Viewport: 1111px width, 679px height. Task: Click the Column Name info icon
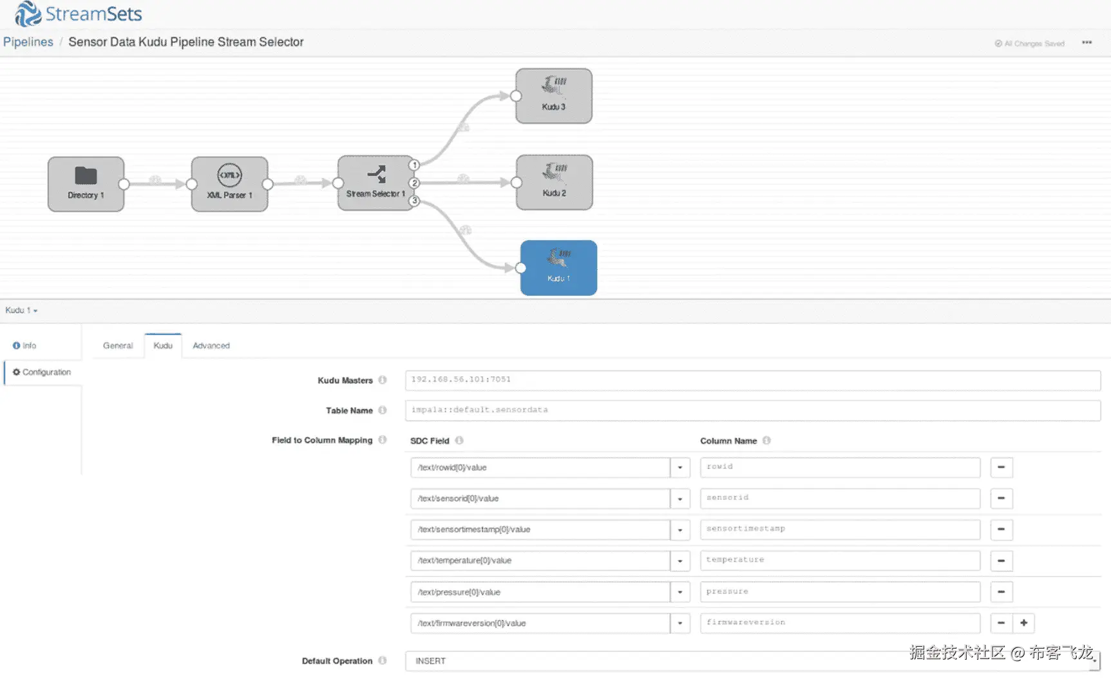pyautogui.click(x=766, y=441)
